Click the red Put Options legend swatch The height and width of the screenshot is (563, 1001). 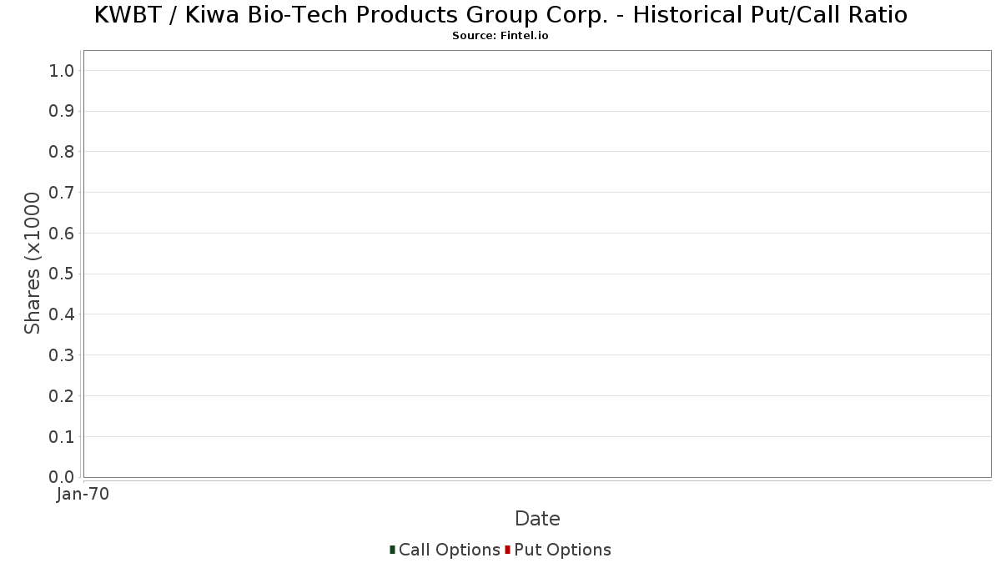tap(507, 550)
